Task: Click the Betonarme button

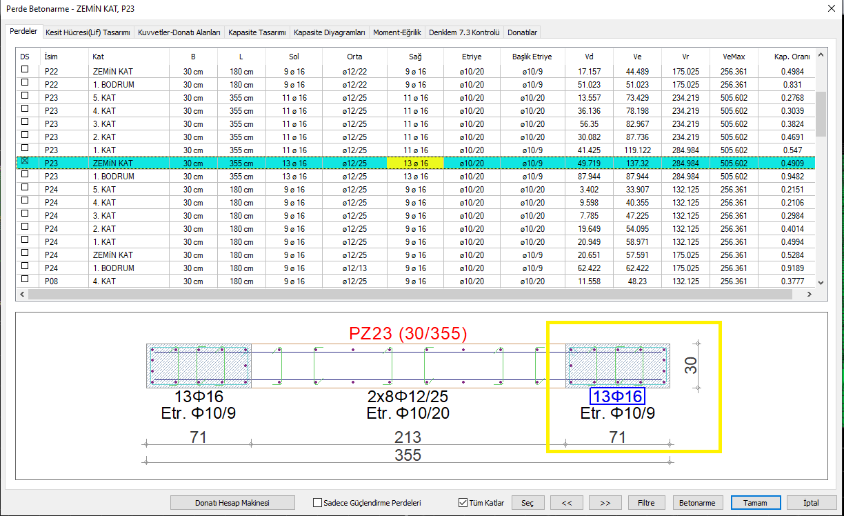Action: 698,503
